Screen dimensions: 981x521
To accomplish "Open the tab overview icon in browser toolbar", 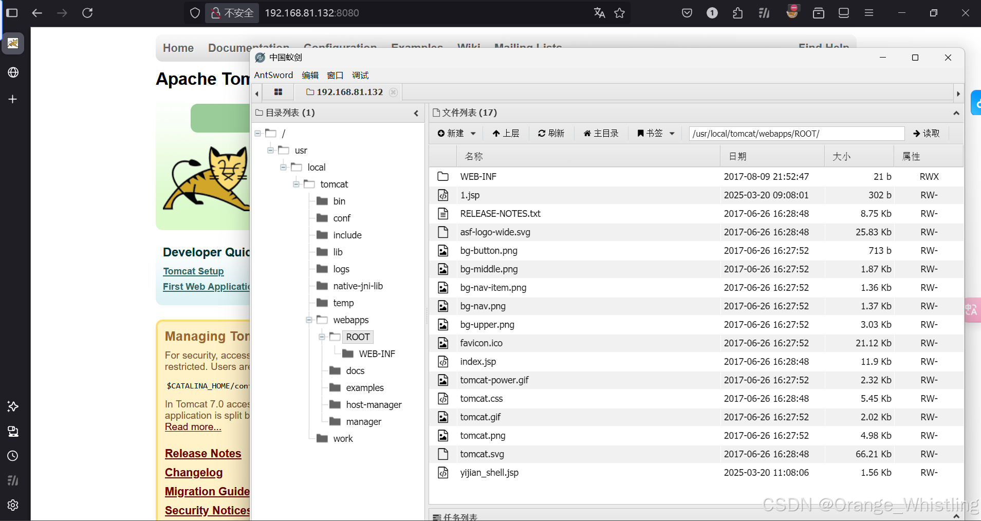I will [x=819, y=13].
